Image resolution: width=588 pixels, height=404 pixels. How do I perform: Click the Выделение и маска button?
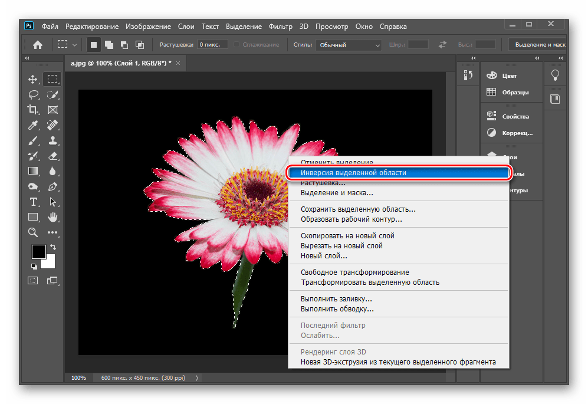(538, 45)
